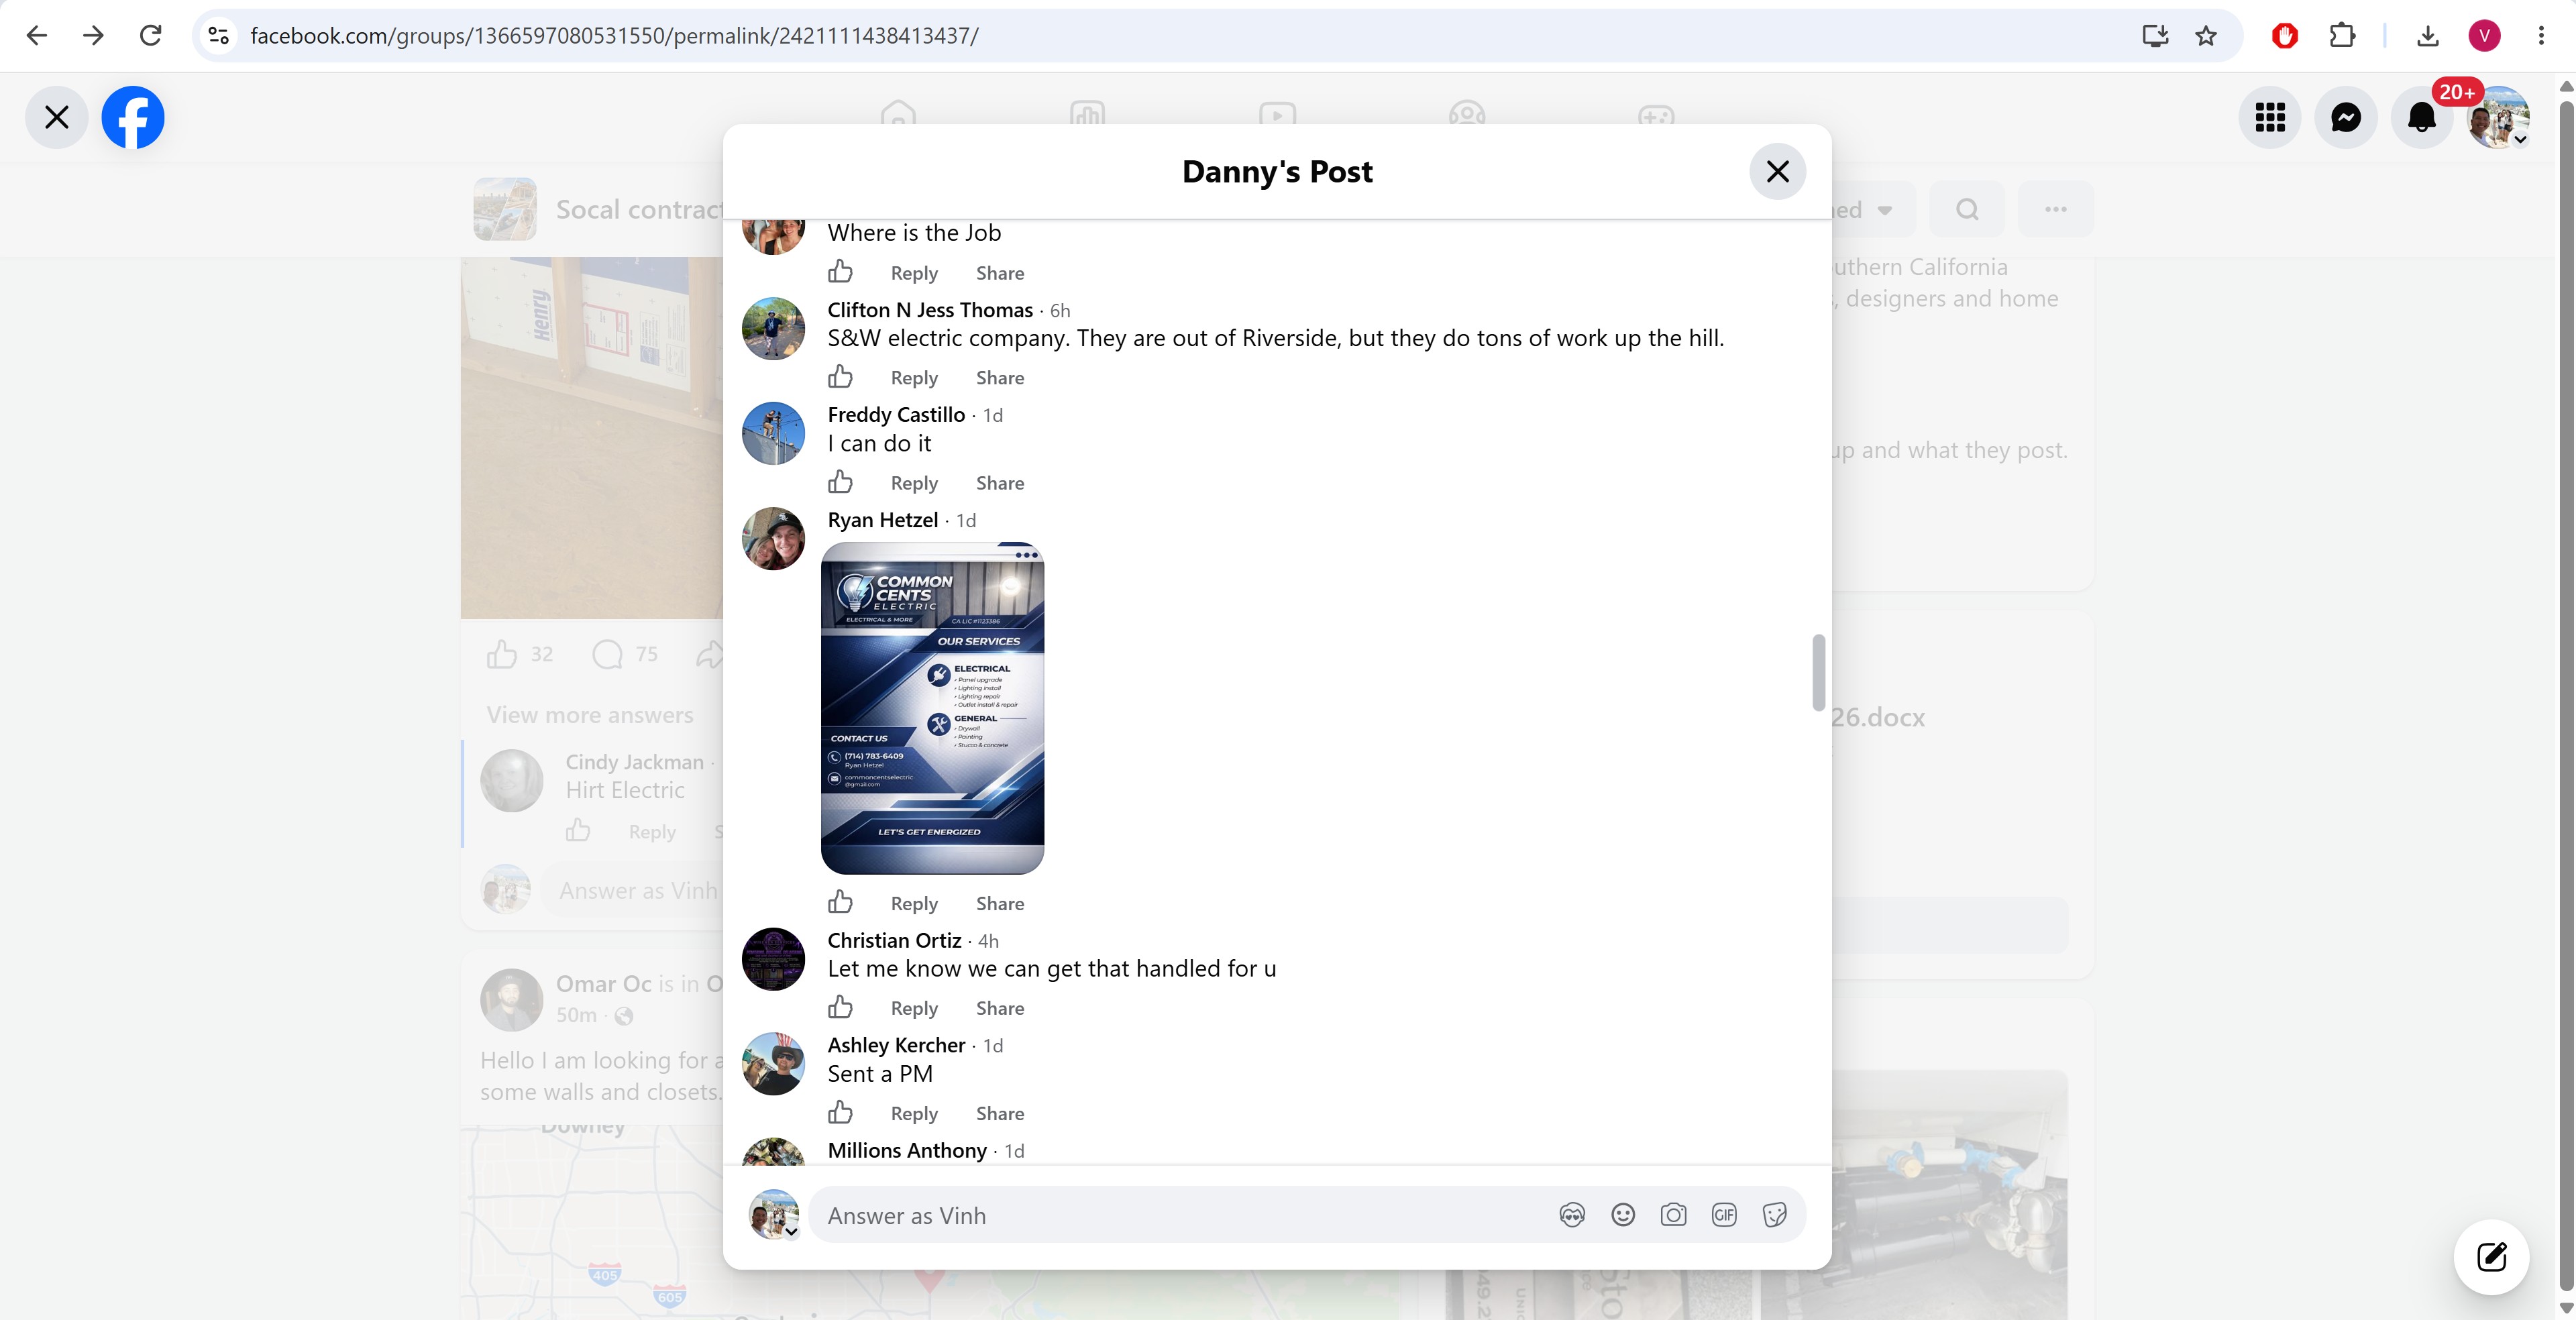The height and width of the screenshot is (1320, 2576).
Task: Install app icon in address bar
Action: coord(2155,36)
